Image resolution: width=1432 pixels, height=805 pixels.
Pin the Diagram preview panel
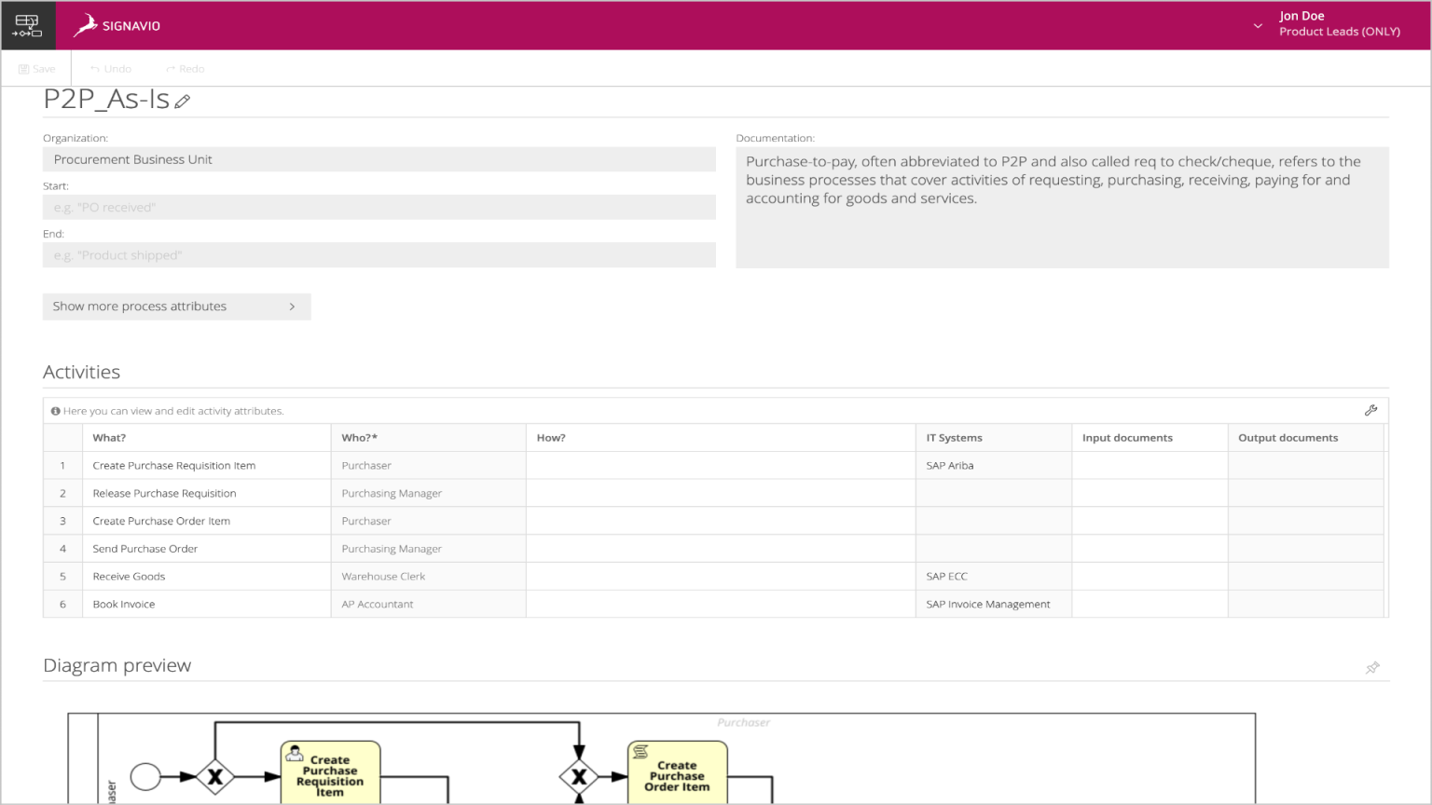[x=1371, y=668]
